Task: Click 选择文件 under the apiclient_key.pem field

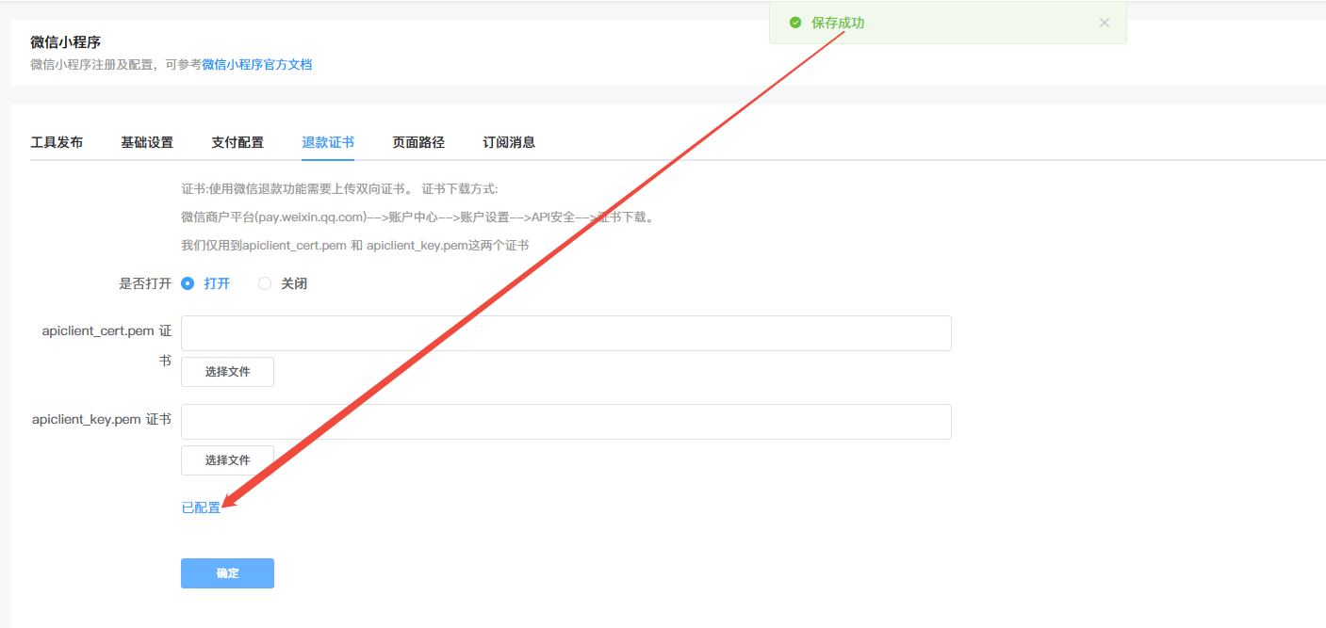Action: 227,460
